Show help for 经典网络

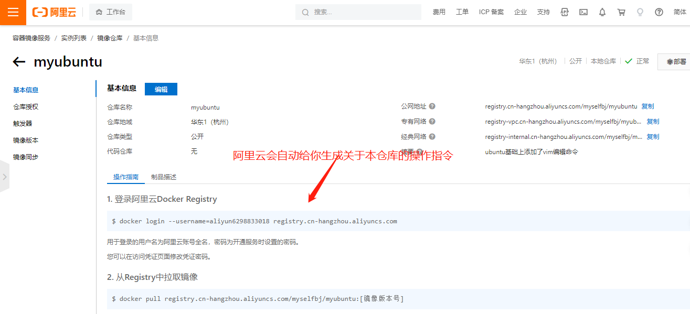[432, 137]
